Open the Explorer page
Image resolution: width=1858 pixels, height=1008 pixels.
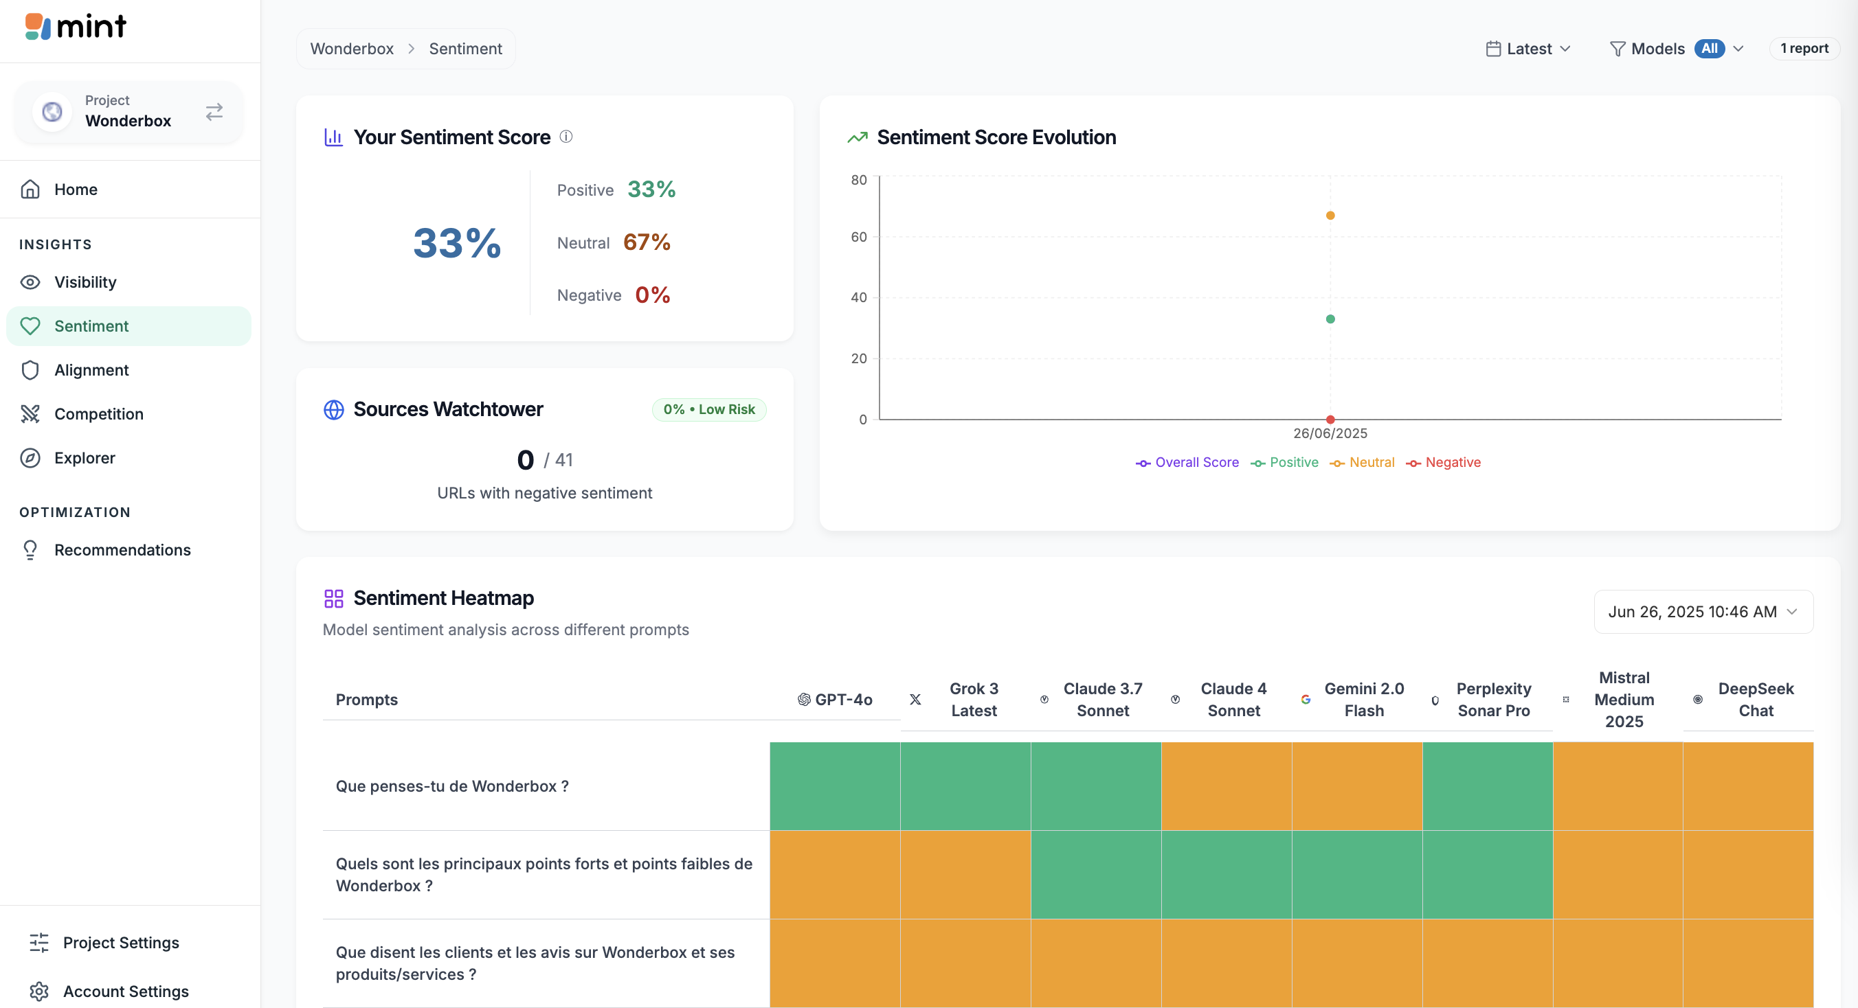point(130,457)
